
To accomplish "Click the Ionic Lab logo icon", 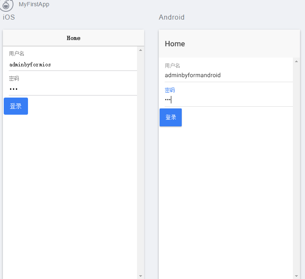I will (6, 5).
